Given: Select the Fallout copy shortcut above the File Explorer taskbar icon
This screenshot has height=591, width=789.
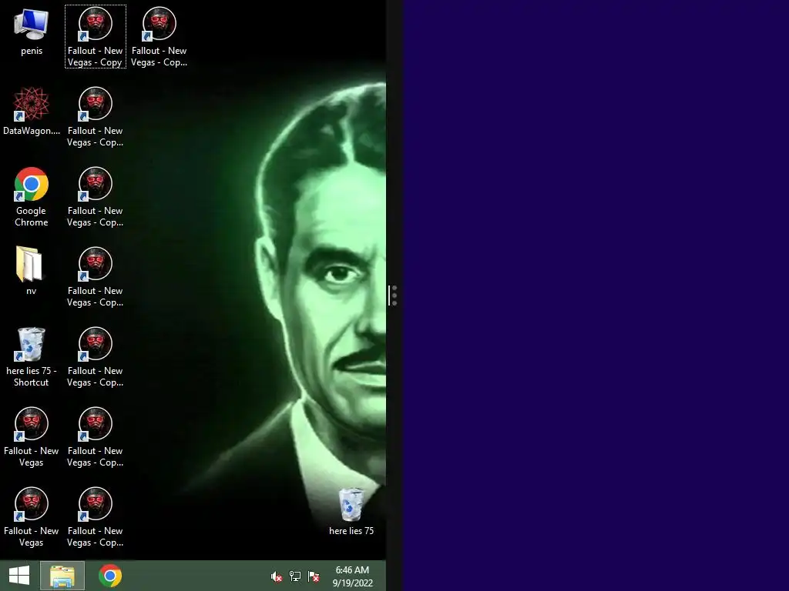Looking at the screenshot, I should (95, 516).
